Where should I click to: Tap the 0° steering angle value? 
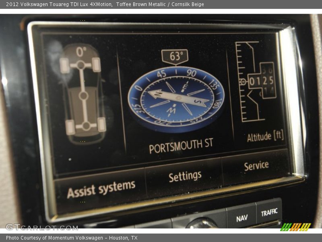pos(81,52)
